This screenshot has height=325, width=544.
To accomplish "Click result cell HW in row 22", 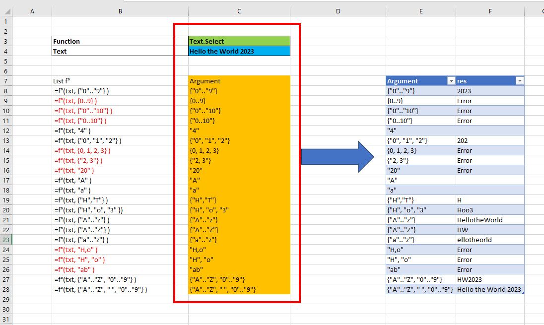I will point(490,230).
